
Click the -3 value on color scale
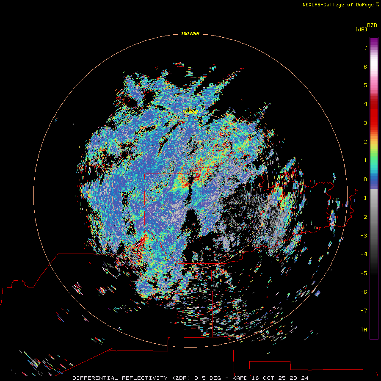point(364,236)
